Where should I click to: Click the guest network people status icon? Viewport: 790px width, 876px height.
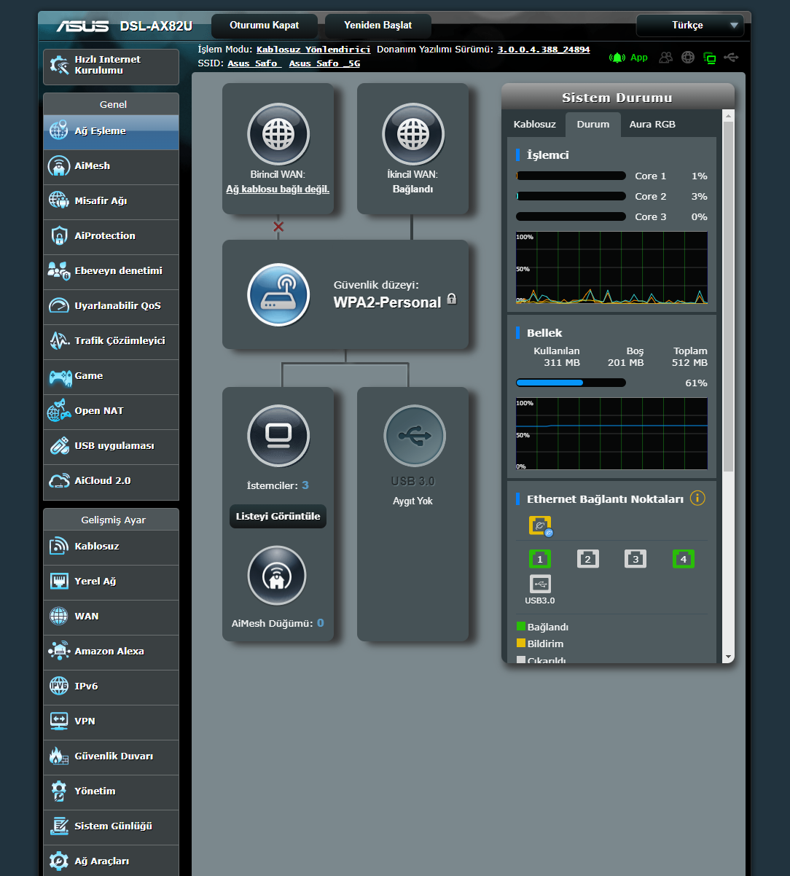(665, 58)
